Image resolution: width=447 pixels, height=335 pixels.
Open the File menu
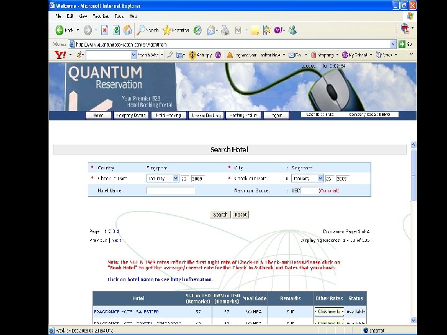tap(58, 16)
